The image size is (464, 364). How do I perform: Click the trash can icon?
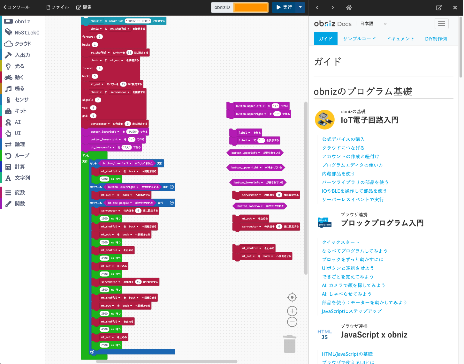[x=289, y=344]
